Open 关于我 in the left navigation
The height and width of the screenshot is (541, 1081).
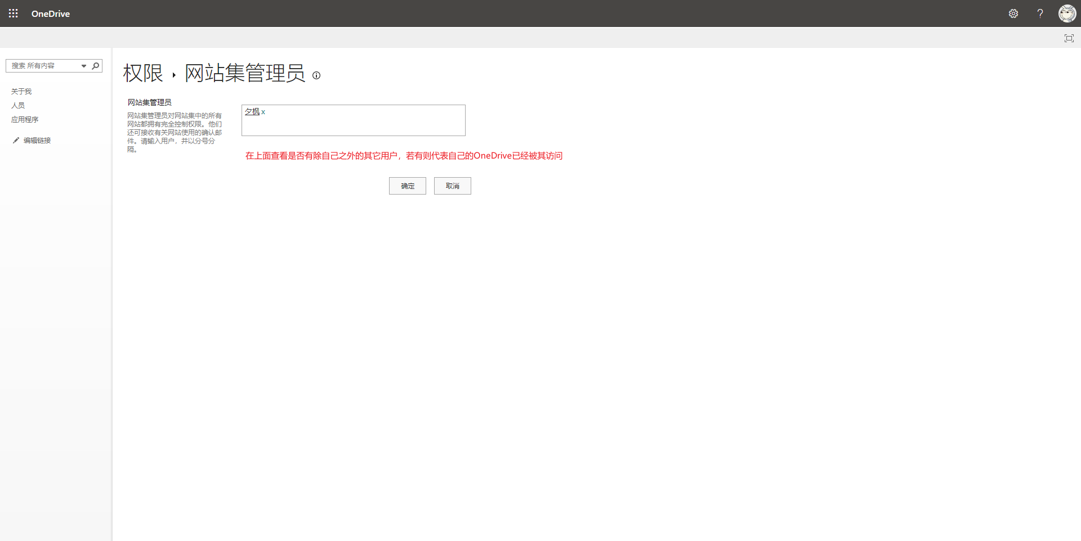(21, 92)
